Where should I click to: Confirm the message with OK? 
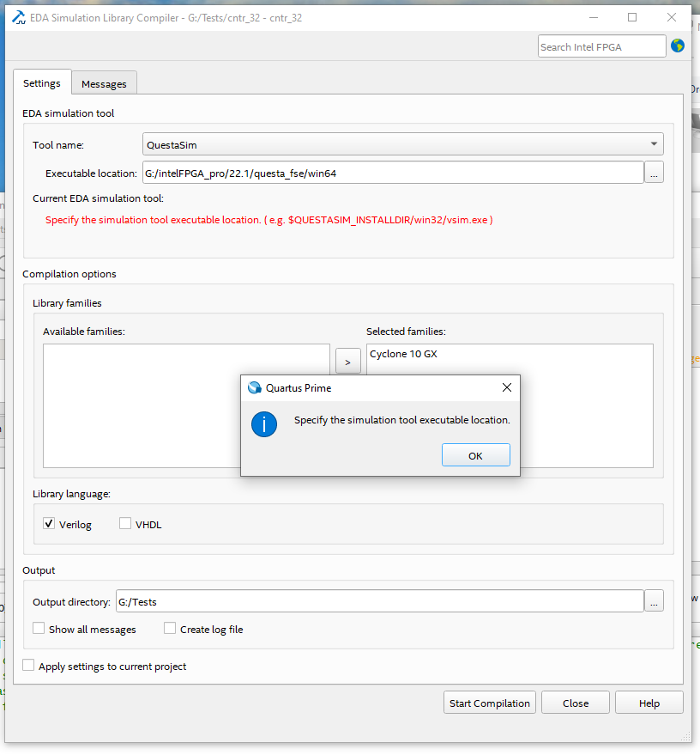point(475,455)
